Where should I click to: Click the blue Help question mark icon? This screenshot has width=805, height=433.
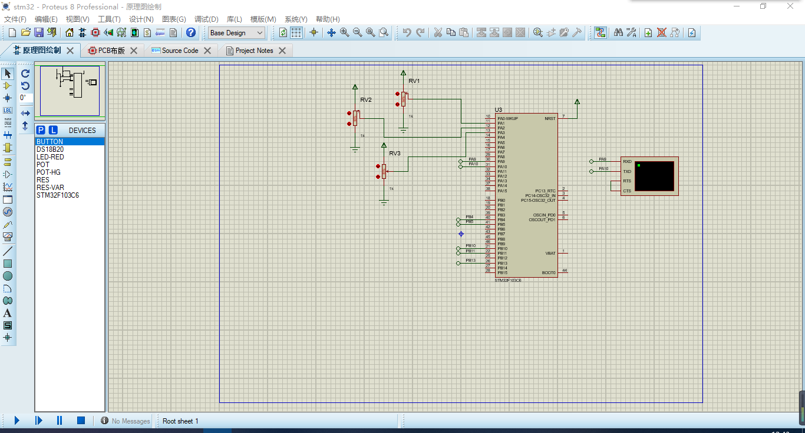tap(190, 32)
